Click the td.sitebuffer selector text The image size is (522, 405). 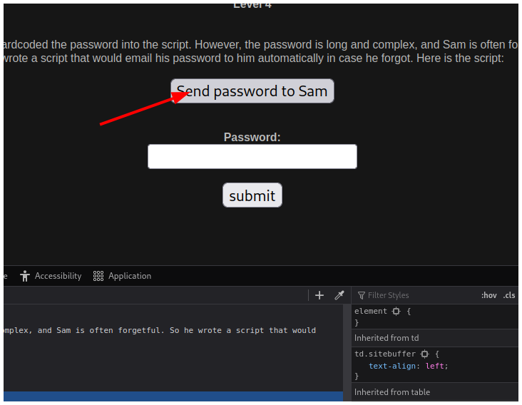tap(385, 354)
